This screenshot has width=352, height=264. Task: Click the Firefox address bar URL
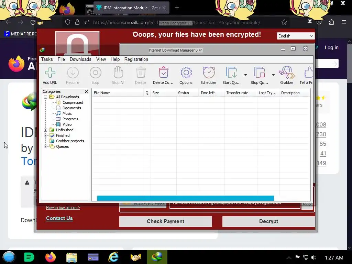tap(176, 22)
